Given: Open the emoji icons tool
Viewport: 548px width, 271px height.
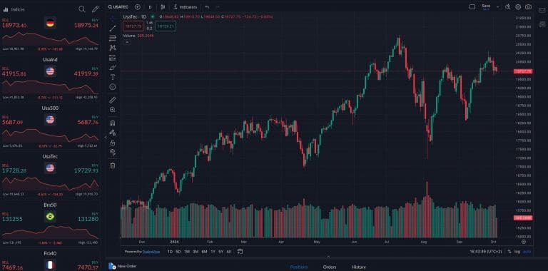Looking at the screenshot, I should click(113, 86).
